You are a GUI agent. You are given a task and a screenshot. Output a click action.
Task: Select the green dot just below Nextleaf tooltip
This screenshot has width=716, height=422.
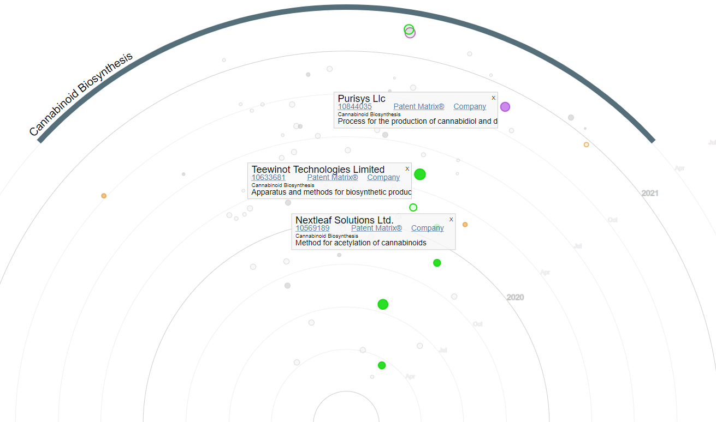437,263
